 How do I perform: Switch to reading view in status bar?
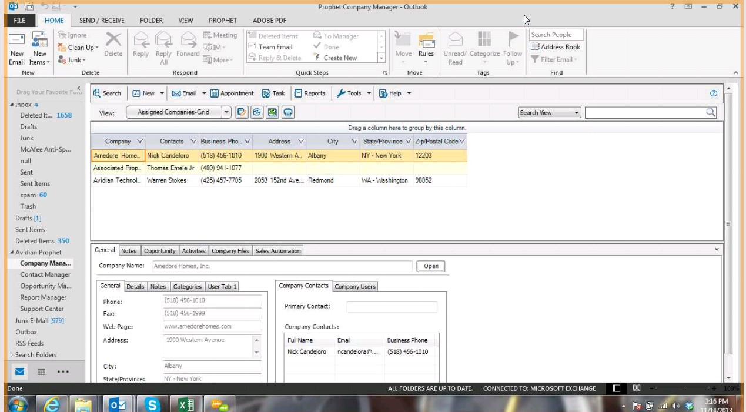[637, 388]
